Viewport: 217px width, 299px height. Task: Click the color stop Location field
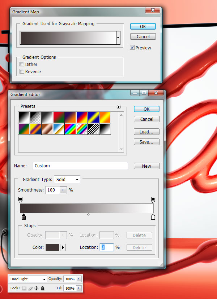pyautogui.click(x=107, y=247)
